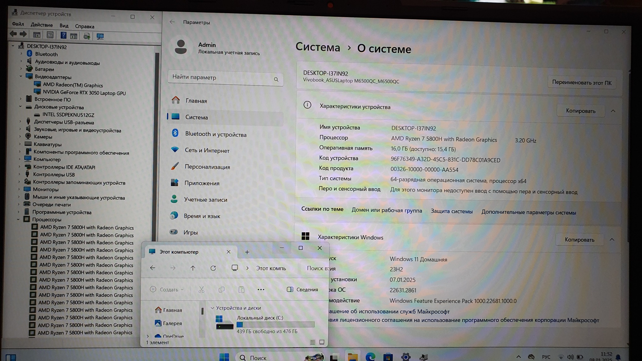The height and width of the screenshot is (361, 642).
Task: Expand the Bluetooth device category
Action: pyautogui.click(x=21, y=54)
